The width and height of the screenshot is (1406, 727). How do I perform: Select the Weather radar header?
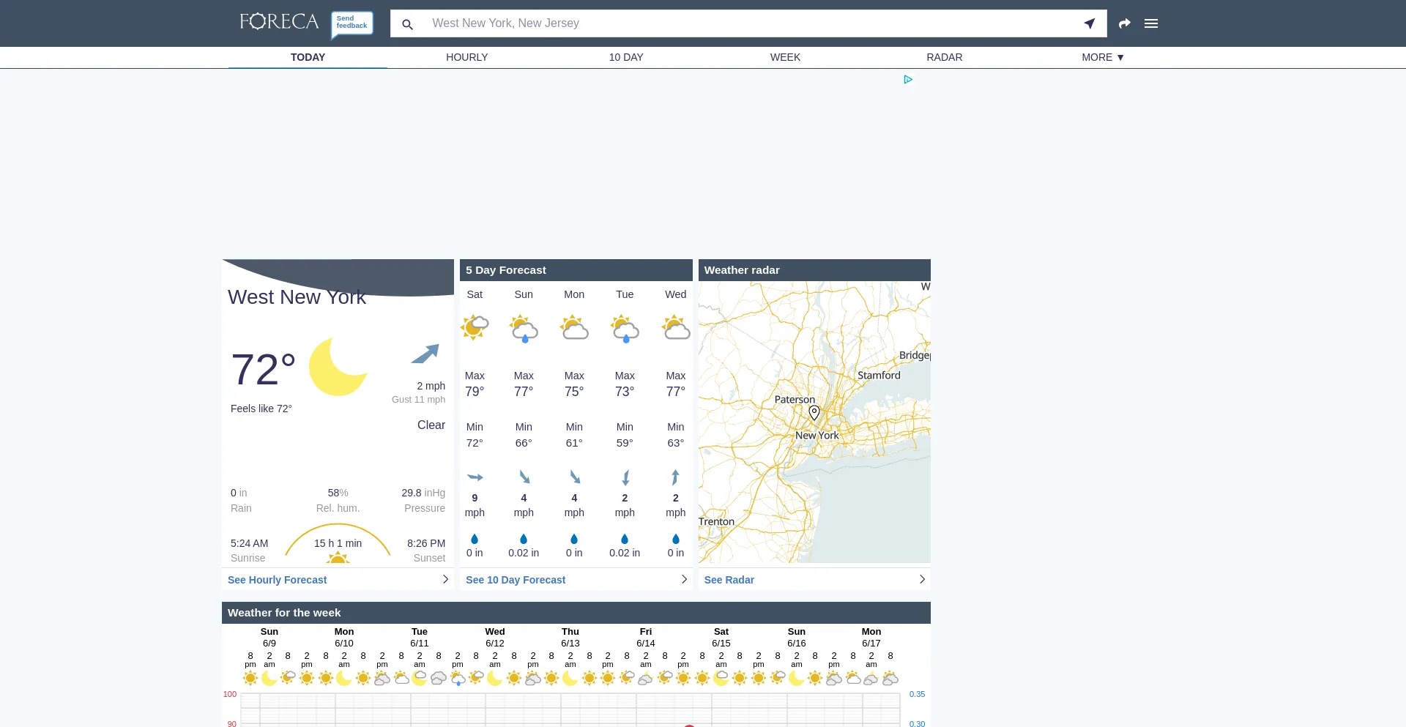pyautogui.click(x=814, y=270)
